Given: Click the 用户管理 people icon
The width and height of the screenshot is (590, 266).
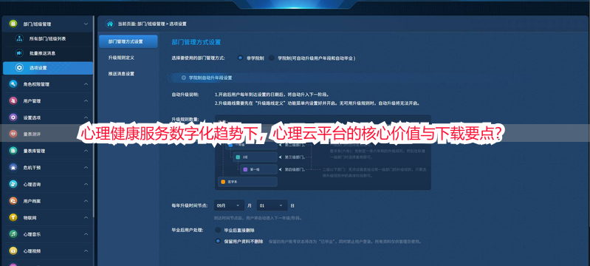Looking at the screenshot, I should coord(13,101).
